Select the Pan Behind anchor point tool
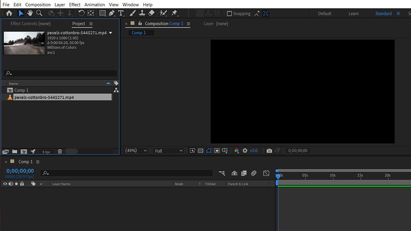 point(91,13)
